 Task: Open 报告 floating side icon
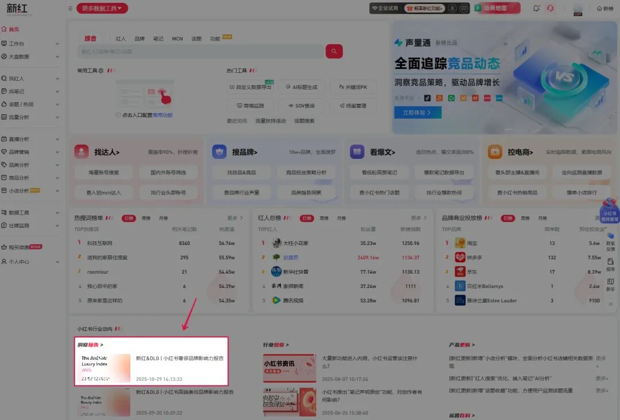coord(610,265)
